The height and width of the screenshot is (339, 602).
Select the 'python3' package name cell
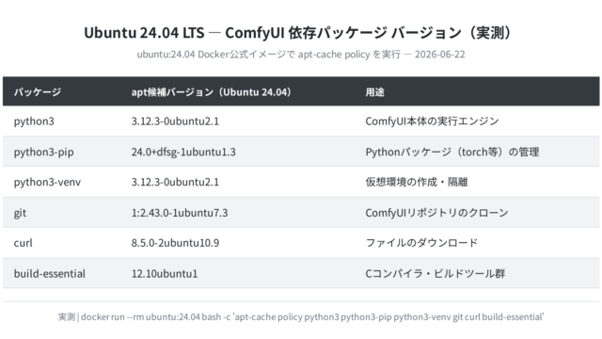pyautogui.click(x=34, y=121)
